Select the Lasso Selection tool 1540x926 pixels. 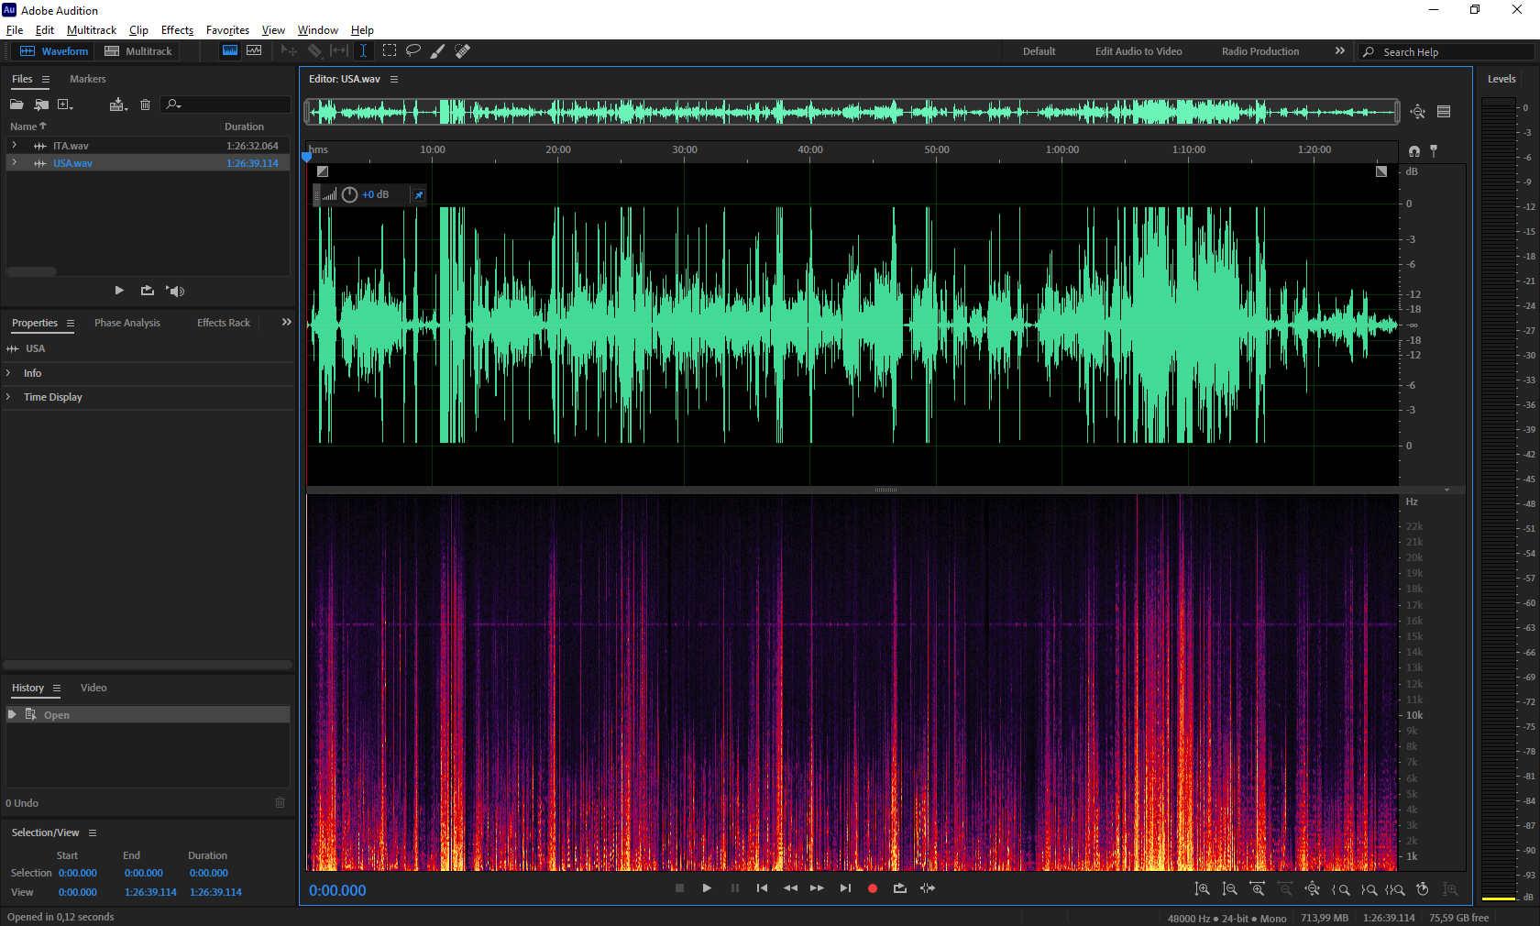click(x=413, y=50)
